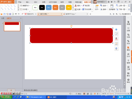
Task: Open file folder icon in quick access bar
Action: (x=2, y=14)
